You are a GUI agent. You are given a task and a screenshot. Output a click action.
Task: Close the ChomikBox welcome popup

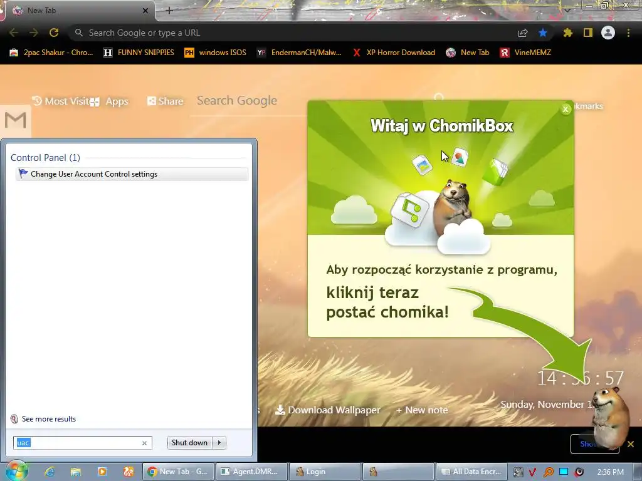(566, 109)
